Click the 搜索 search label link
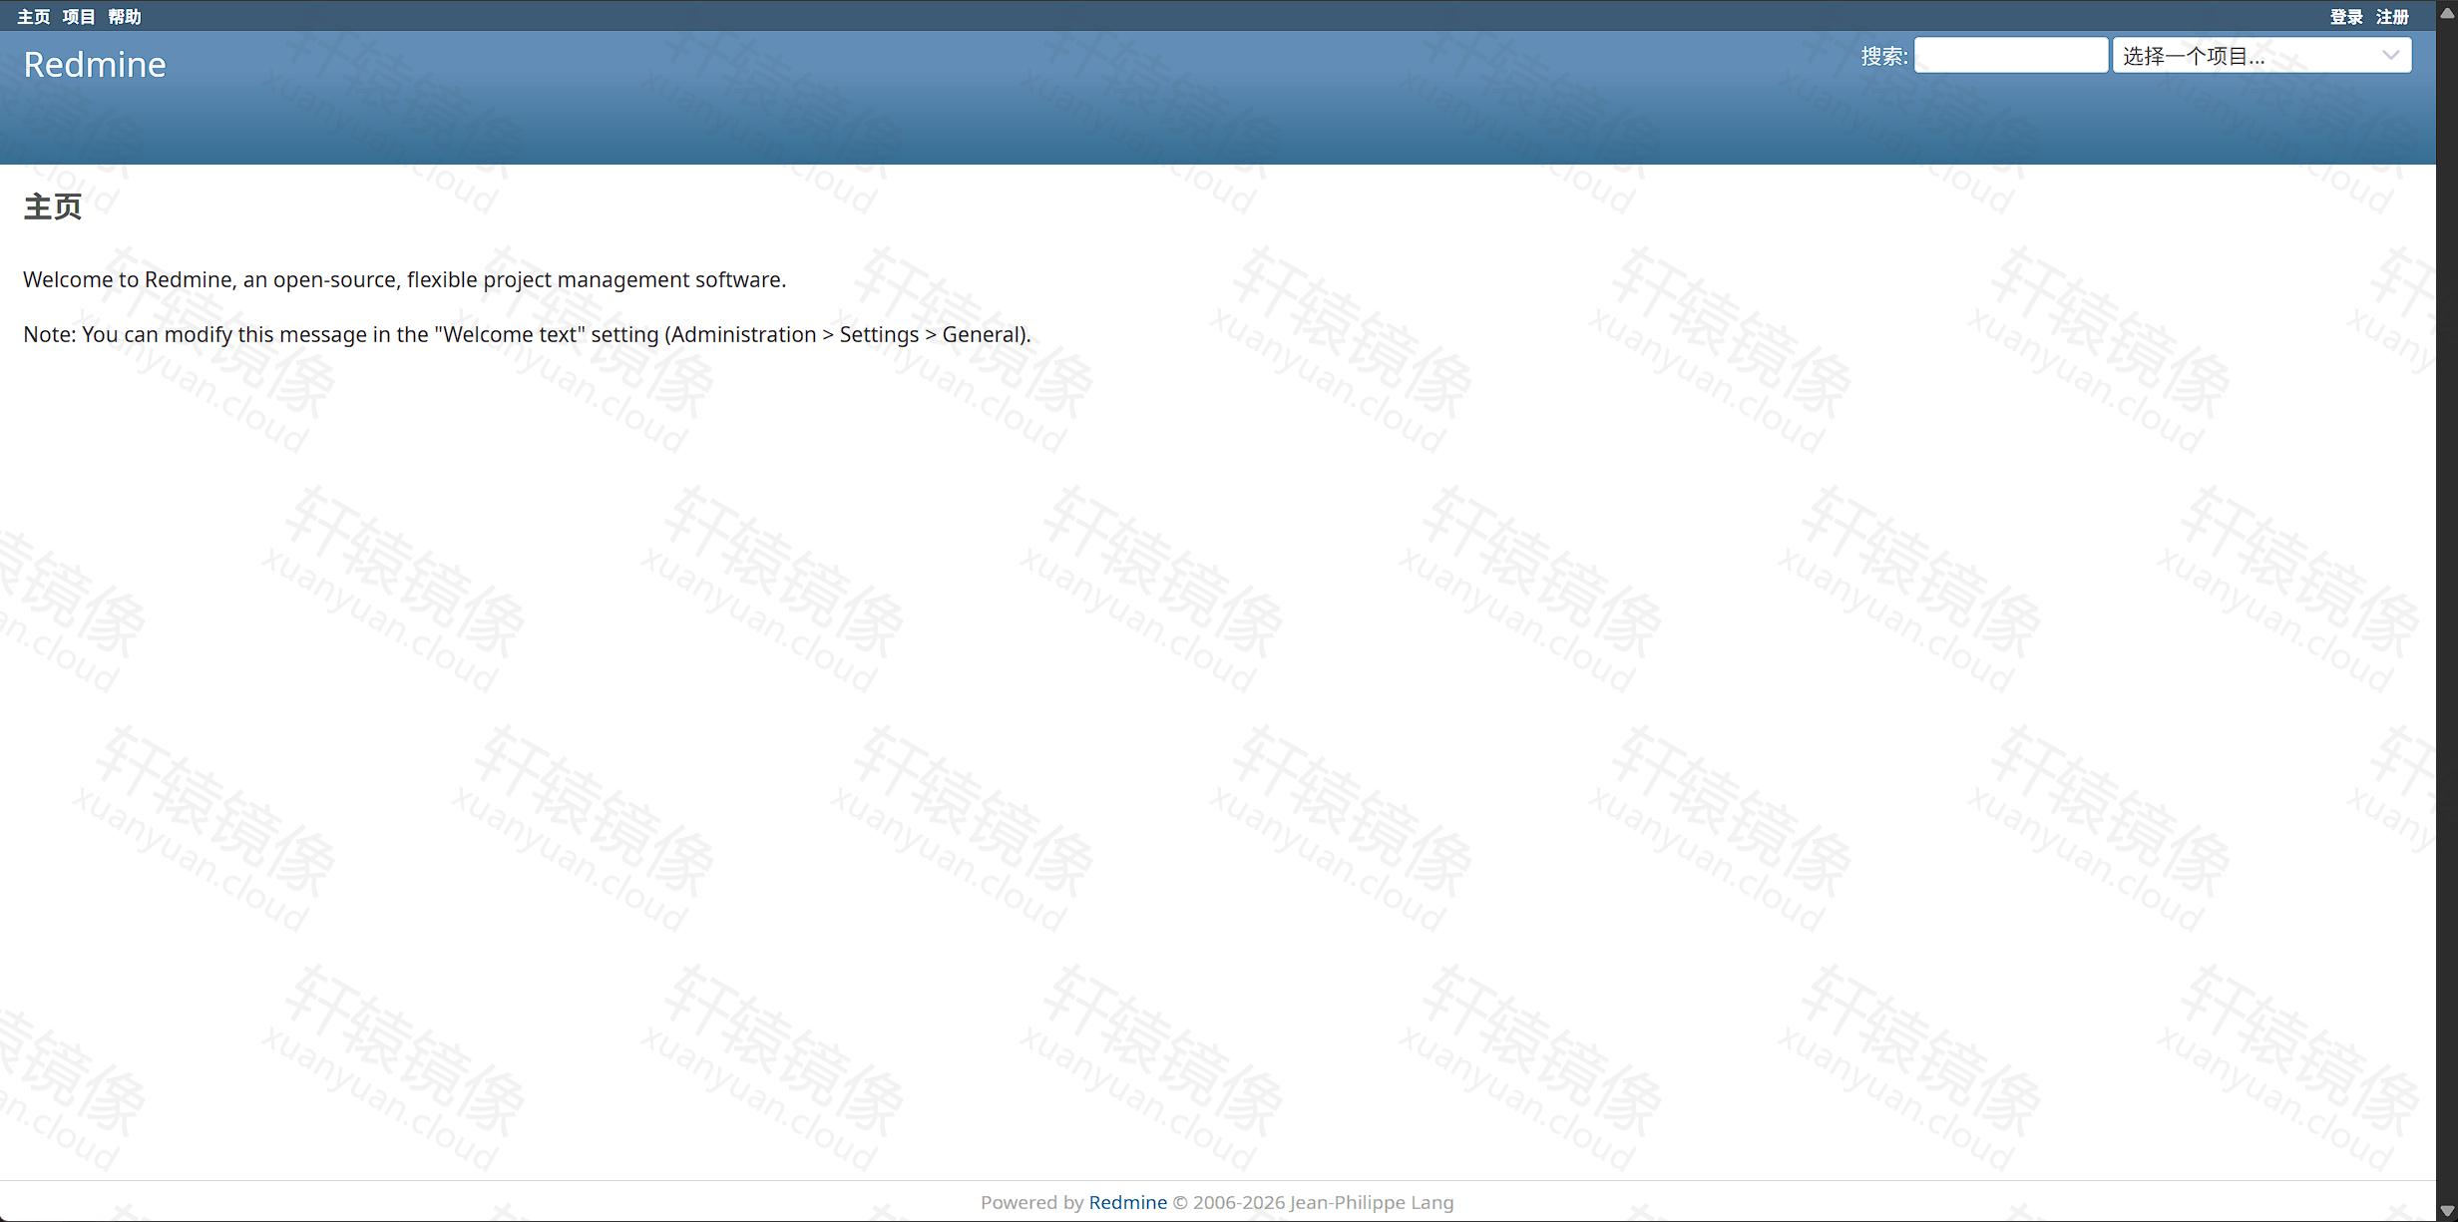 click(1882, 56)
